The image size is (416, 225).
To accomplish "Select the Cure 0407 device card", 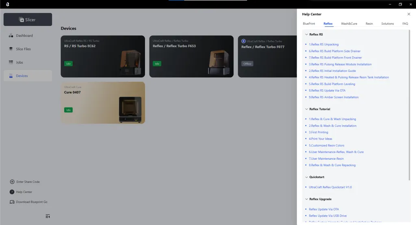I will 102,103.
